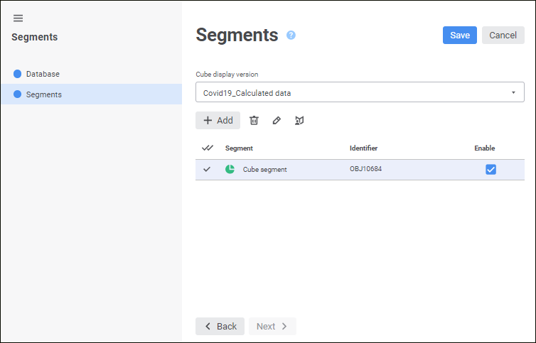Delete the selected segment with trash icon
The image size is (536, 343).
click(x=254, y=121)
